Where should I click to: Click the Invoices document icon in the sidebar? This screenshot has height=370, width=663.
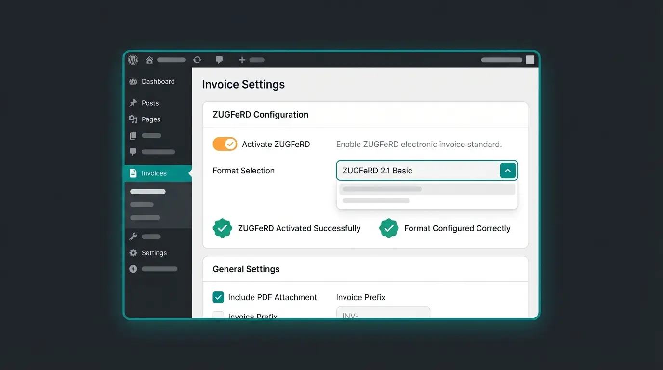click(x=133, y=172)
